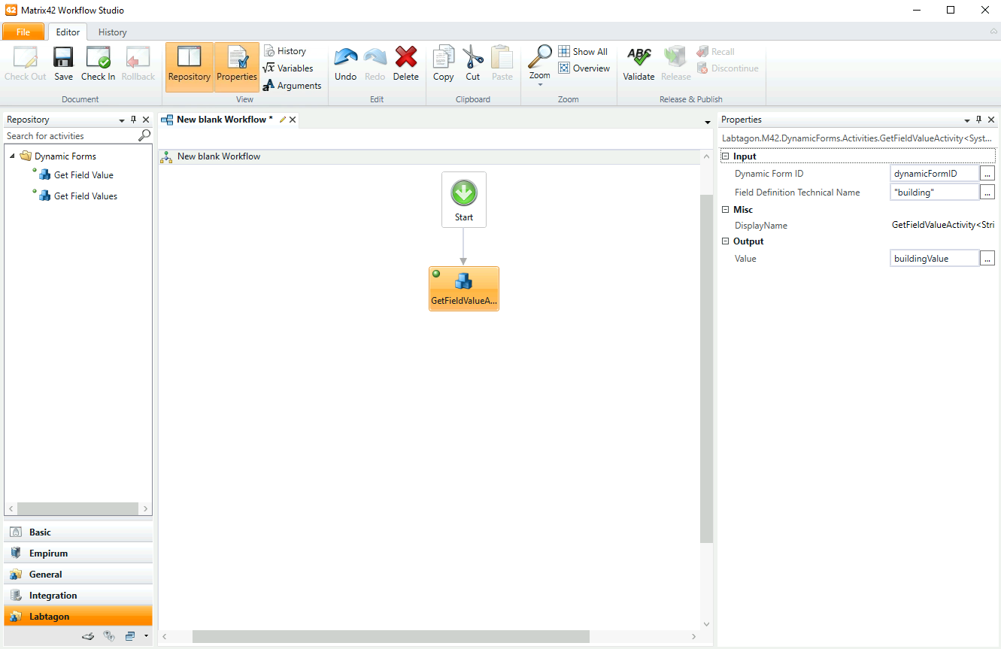Open the File menu
The height and width of the screenshot is (649, 1001).
(23, 32)
